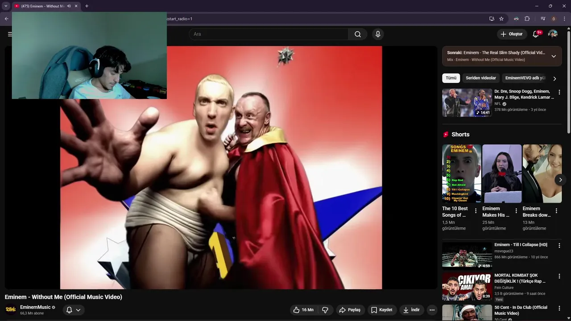Close the Eminem - Without Me tab
Image resolution: width=571 pixels, height=321 pixels.
pos(76,6)
